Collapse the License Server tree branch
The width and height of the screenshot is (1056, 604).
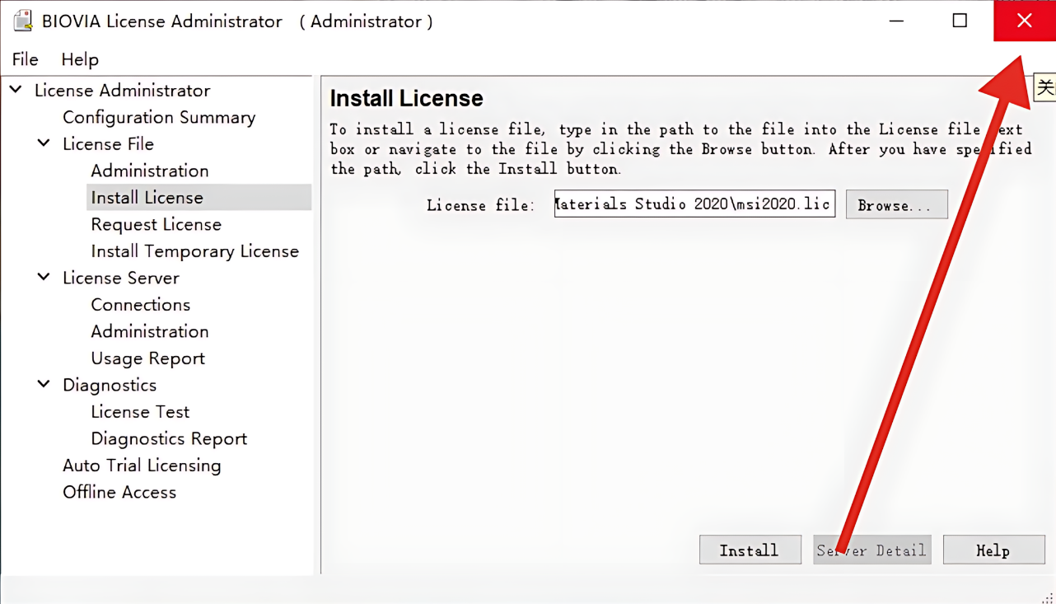coord(44,277)
